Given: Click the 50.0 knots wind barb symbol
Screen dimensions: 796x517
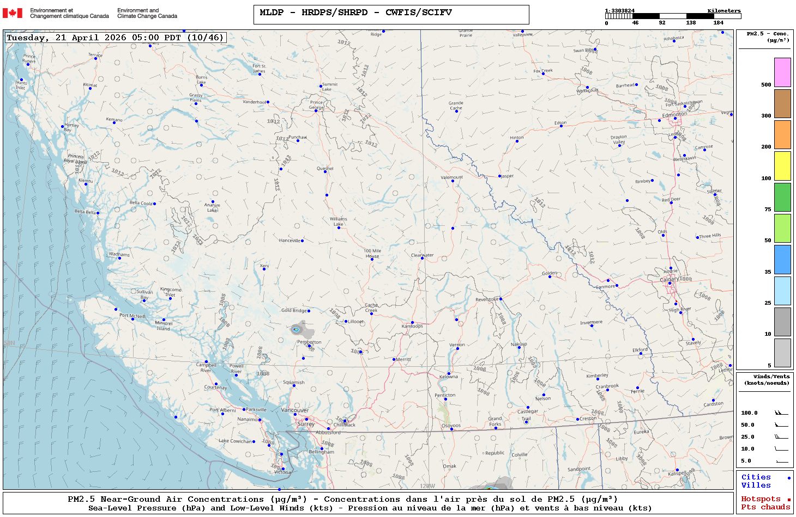Looking at the screenshot, I should [781, 425].
